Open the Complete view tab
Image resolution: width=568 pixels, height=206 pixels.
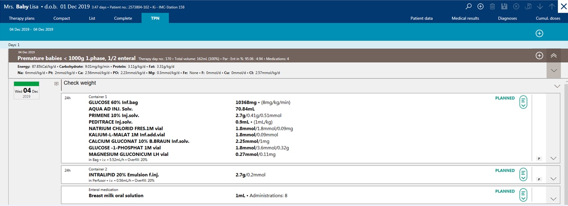click(123, 18)
